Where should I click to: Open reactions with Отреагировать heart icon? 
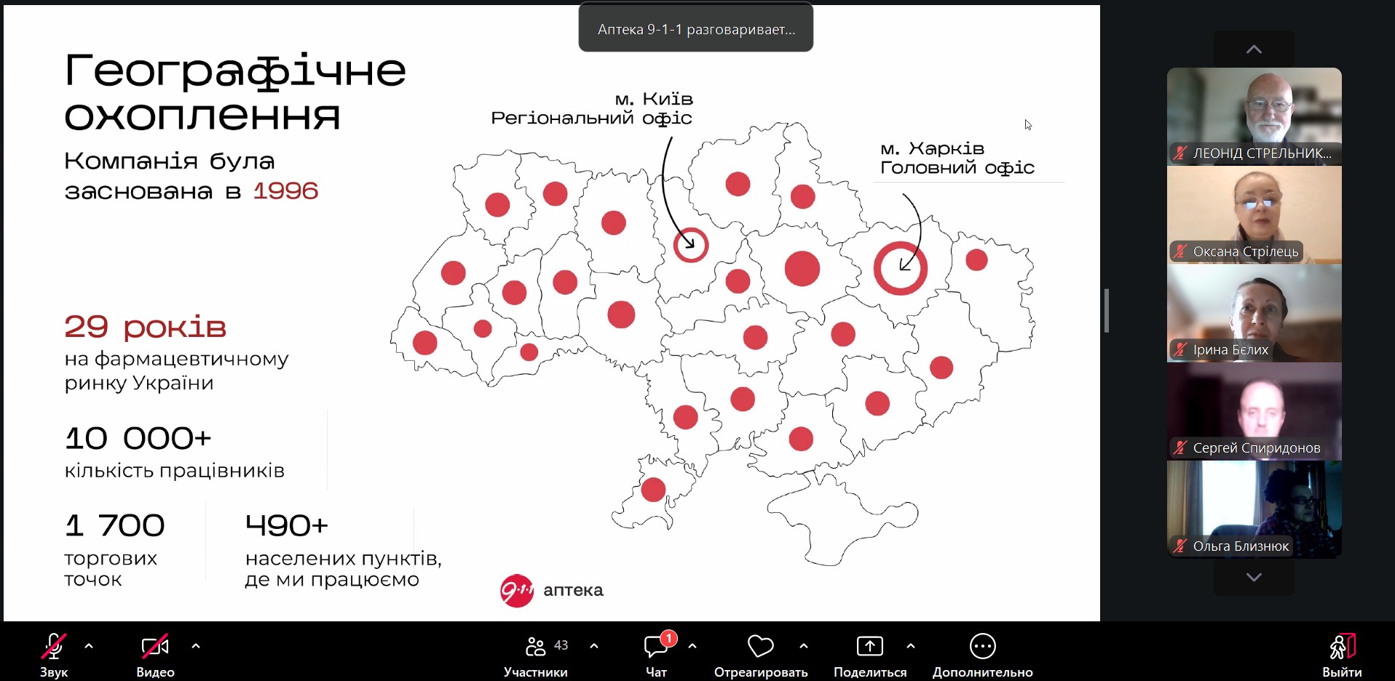761,655
